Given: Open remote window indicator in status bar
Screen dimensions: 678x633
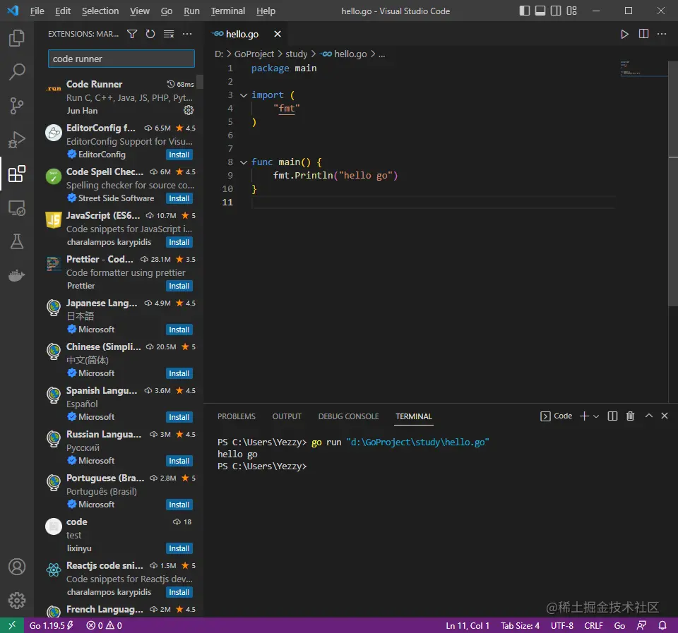Looking at the screenshot, I should [x=12, y=625].
